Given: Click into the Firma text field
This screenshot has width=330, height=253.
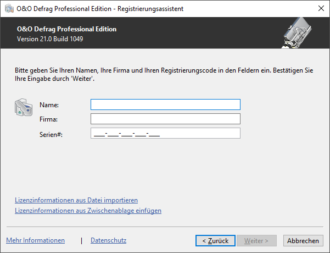Looking at the screenshot, I should click(165, 119).
